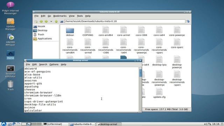Select the core-armel file icon

click(124, 30)
